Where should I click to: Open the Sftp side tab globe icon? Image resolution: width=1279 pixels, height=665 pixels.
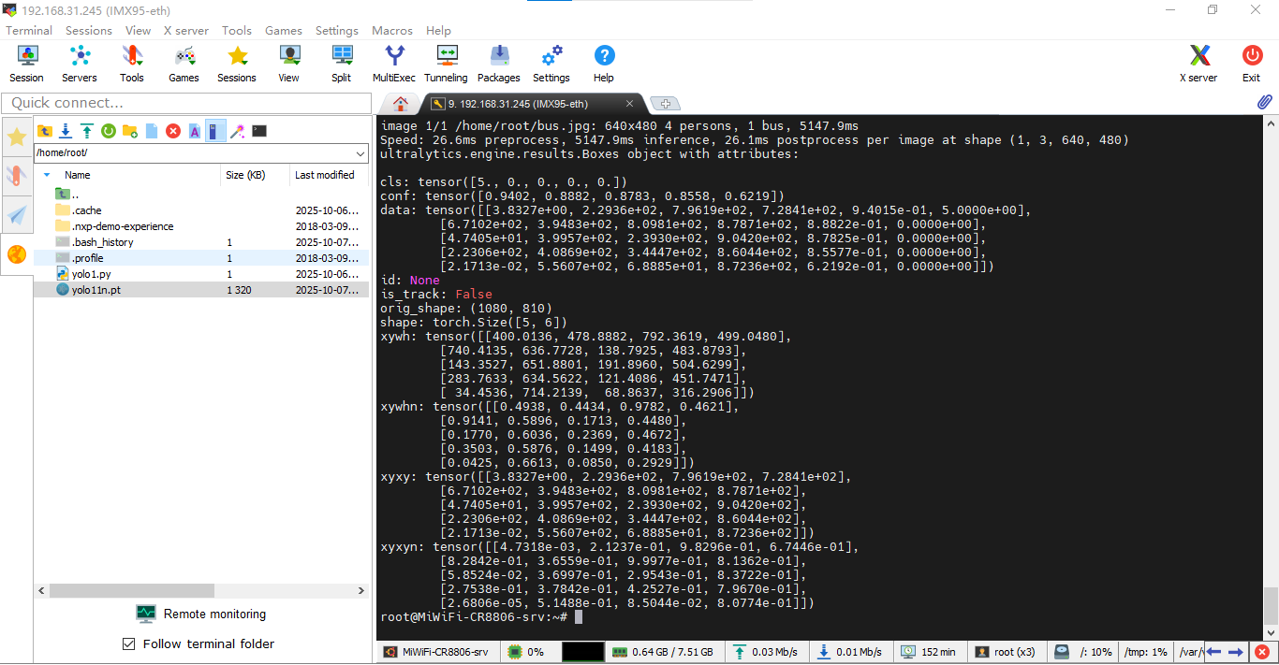tap(17, 254)
